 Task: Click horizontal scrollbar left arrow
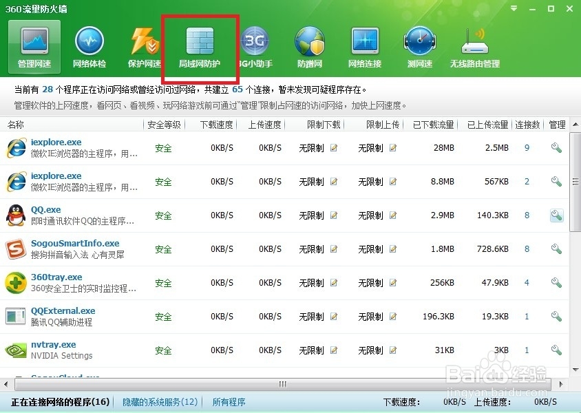(x=6, y=384)
